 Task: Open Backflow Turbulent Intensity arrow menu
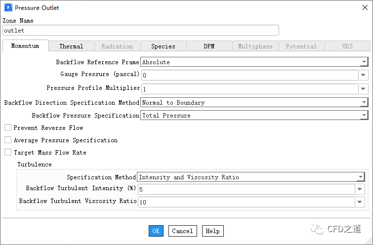(361, 189)
